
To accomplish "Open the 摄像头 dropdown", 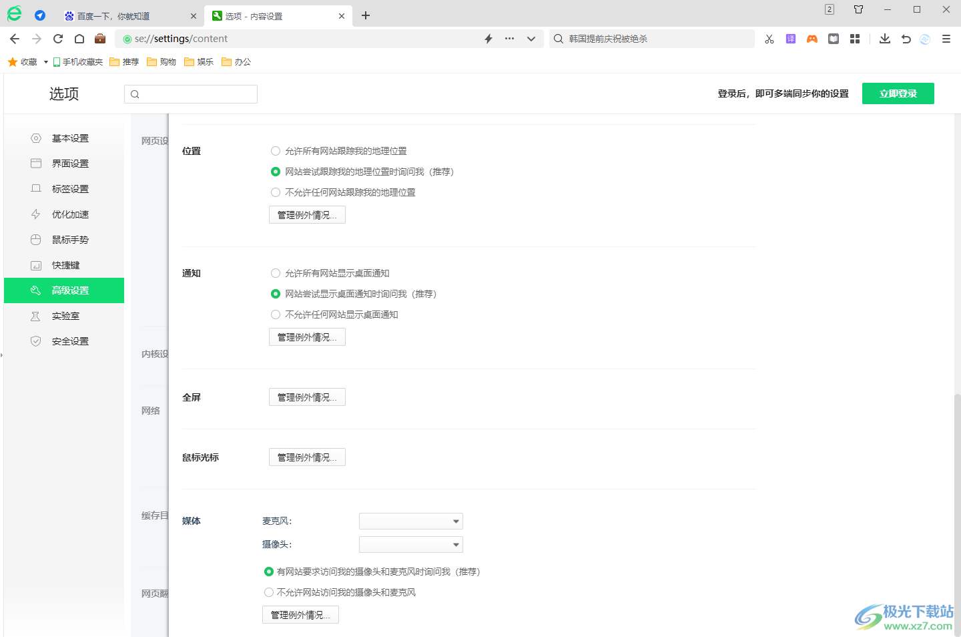I will point(411,544).
